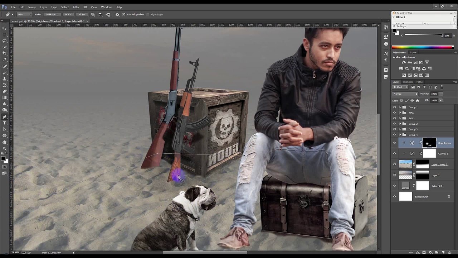Delete layer using trash icon
Viewport: 458px width, 258px height.
(449, 253)
